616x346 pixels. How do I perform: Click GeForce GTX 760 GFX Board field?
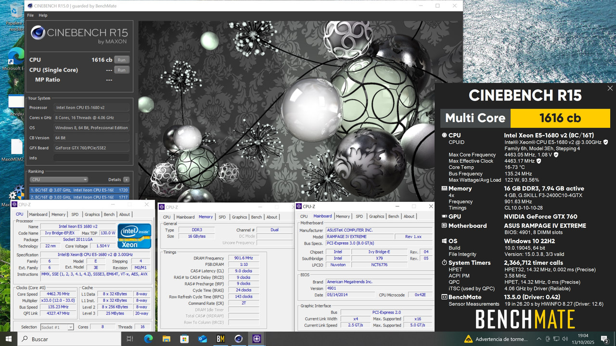point(91,148)
